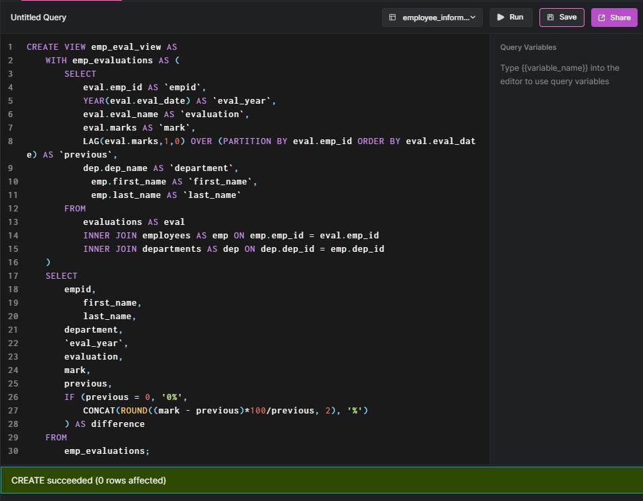Place cursor on WITH emp_evaluations line
The image size is (643, 501).
point(112,61)
